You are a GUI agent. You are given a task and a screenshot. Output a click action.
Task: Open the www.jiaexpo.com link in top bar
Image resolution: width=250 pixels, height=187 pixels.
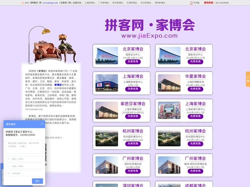point(50,3)
